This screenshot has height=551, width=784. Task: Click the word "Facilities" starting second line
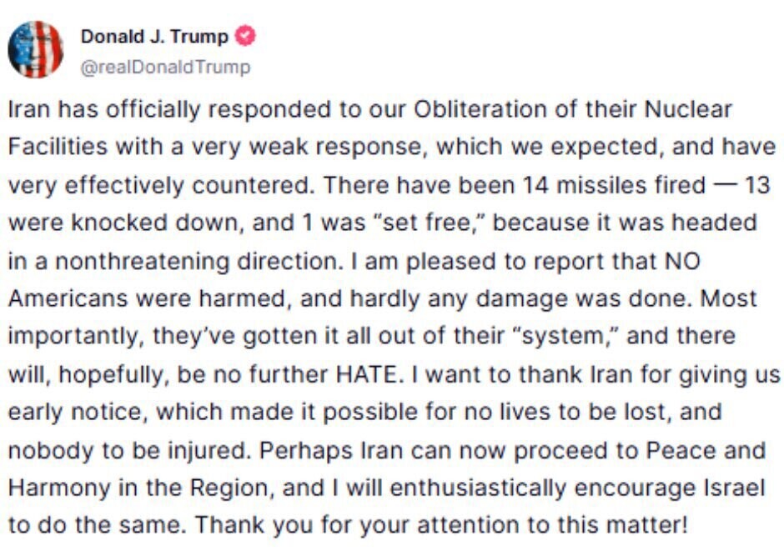coord(58,147)
